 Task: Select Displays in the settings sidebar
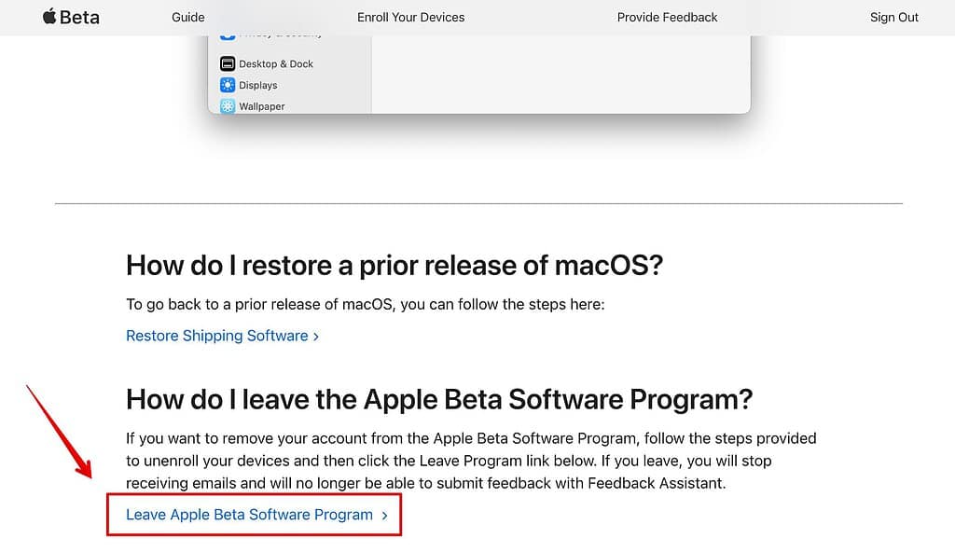pyautogui.click(x=258, y=84)
